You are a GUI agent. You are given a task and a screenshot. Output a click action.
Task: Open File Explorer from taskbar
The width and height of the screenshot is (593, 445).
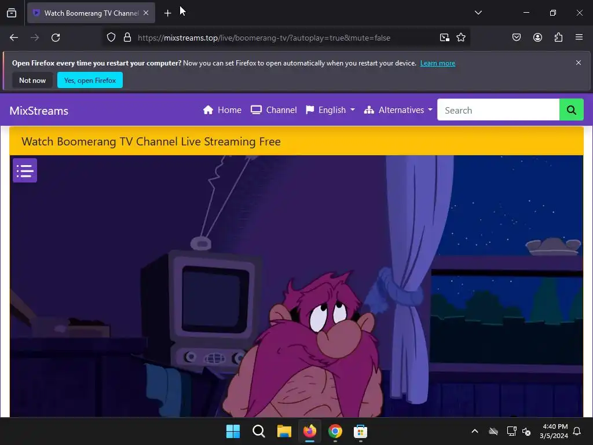pyautogui.click(x=284, y=431)
